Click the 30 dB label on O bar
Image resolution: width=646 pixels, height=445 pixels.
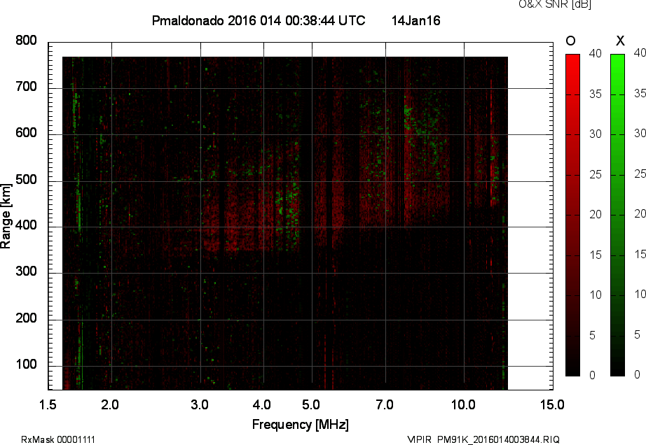(596, 134)
